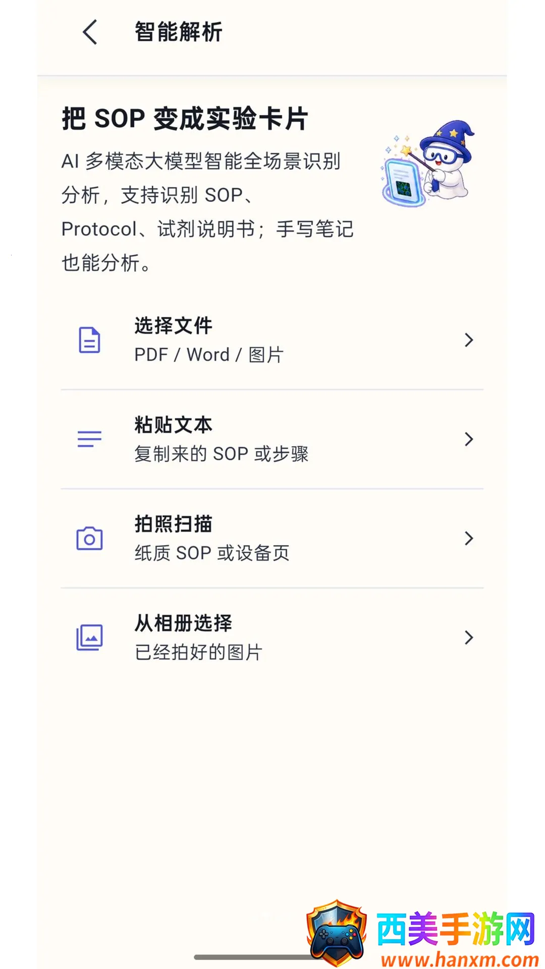The image size is (545, 969).
Task: Tap the wizard mascot illustration
Action: (x=428, y=164)
